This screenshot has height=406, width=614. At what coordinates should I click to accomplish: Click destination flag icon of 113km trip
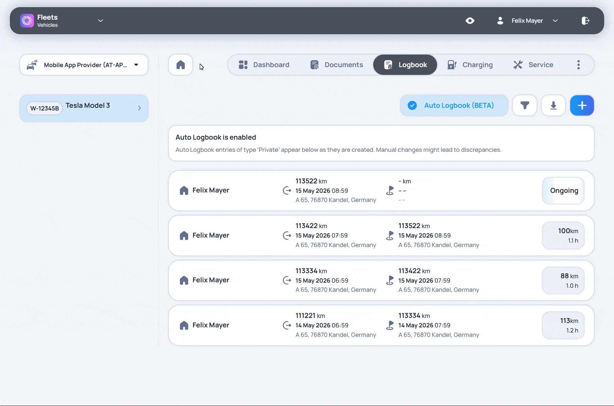[x=390, y=325]
